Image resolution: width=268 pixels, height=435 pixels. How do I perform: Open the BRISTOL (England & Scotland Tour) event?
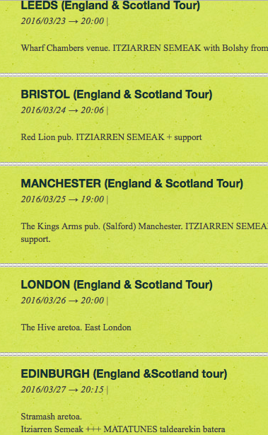[117, 95]
